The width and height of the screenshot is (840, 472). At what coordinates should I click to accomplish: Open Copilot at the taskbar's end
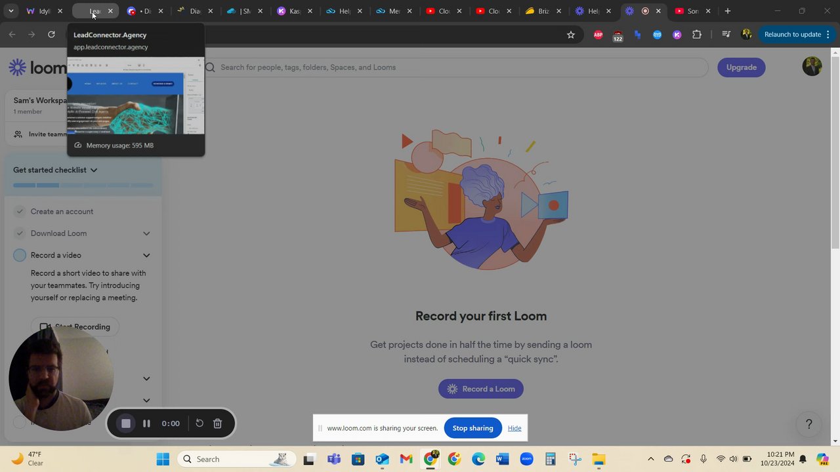point(822,459)
